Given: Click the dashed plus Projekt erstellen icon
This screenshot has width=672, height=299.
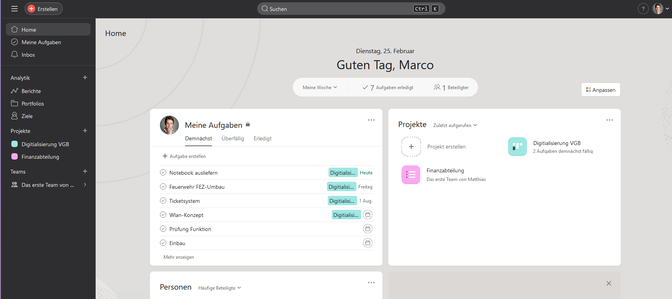Looking at the screenshot, I should (411, 147).
